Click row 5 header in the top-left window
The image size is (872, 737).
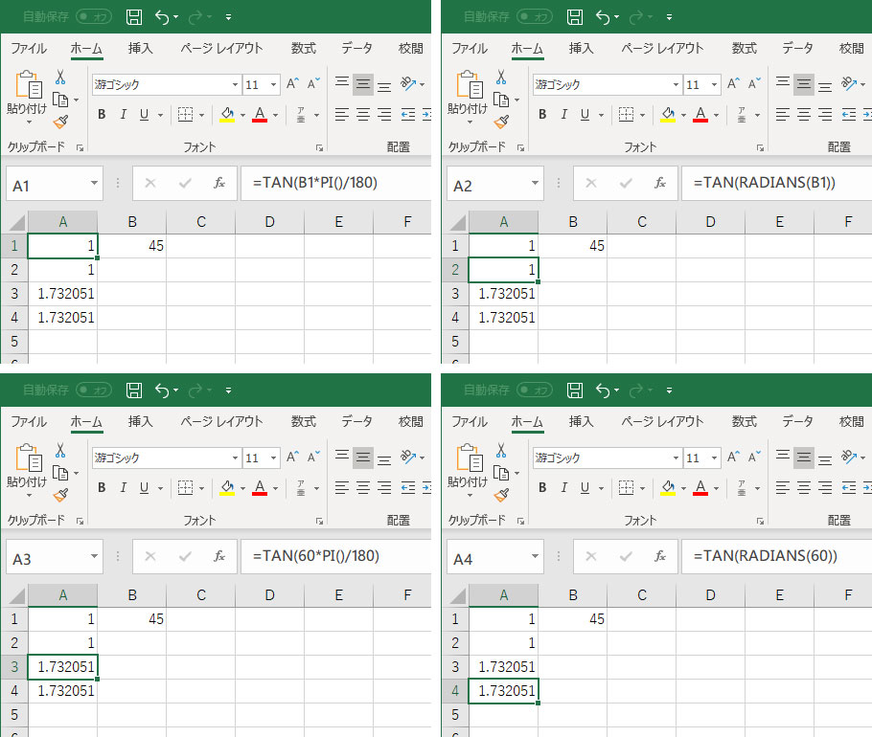(14, 342)
